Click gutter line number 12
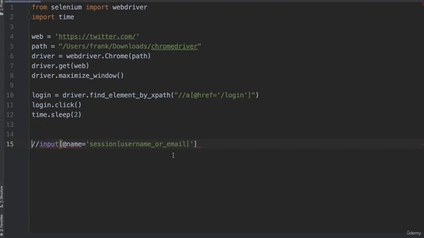Screen dimensions: 424x238 [x=10, y=114]
